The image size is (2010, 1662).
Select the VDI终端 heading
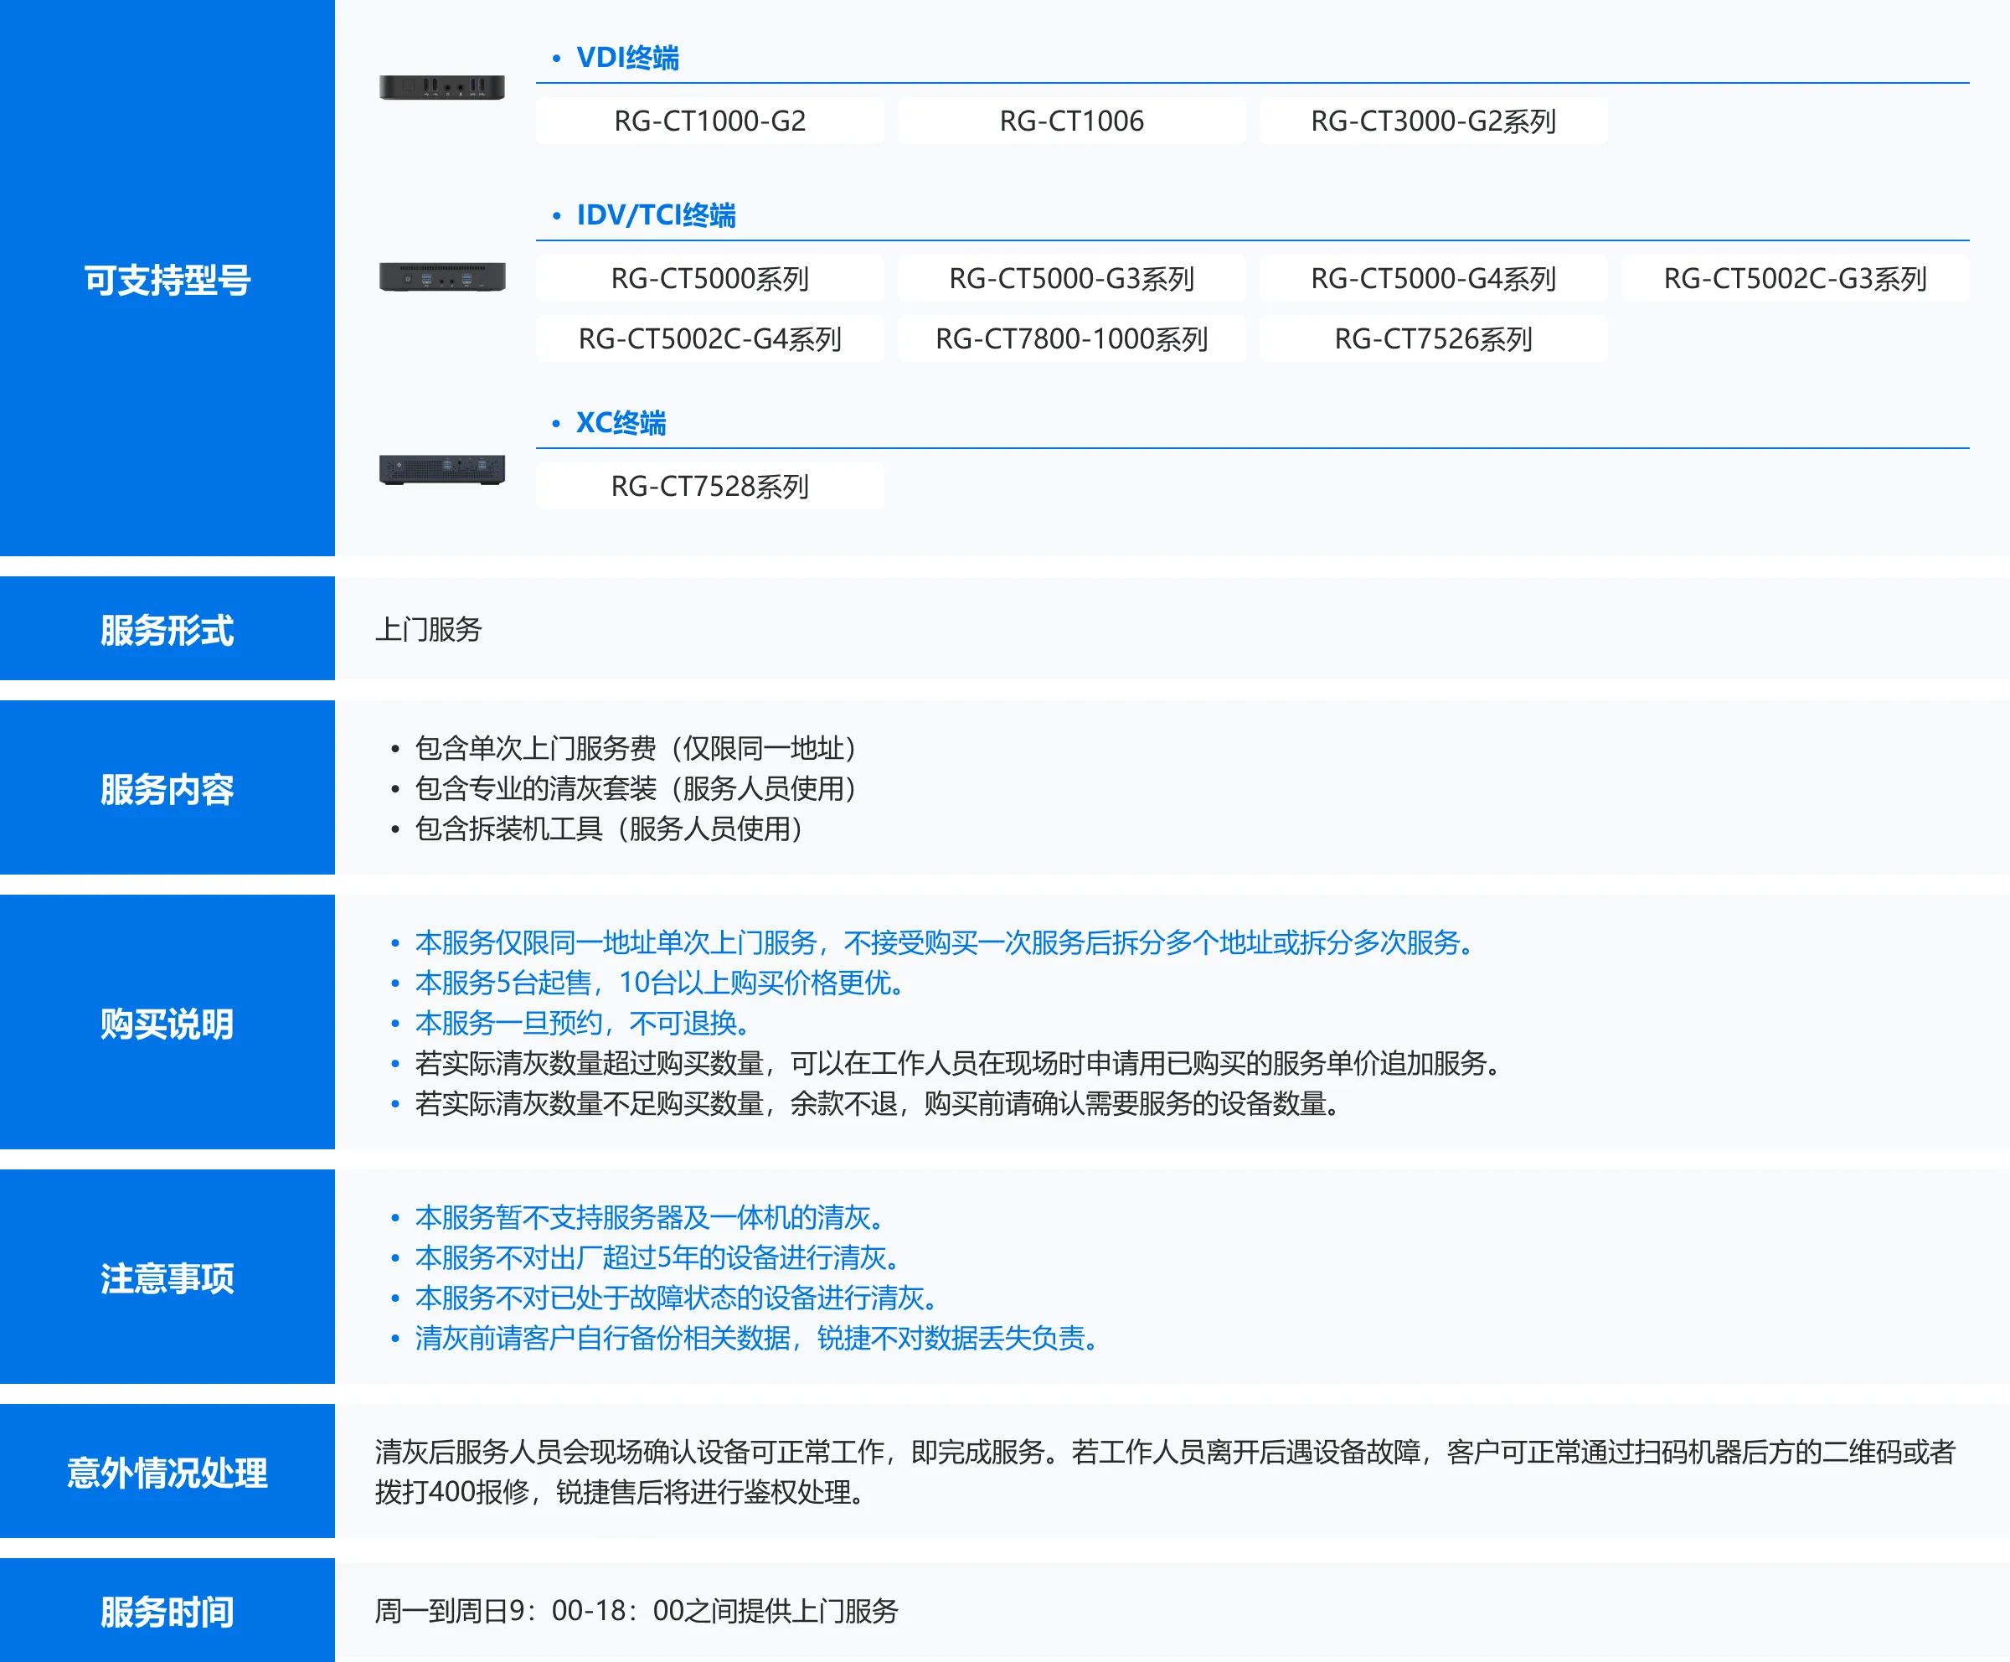coord(628,58)
